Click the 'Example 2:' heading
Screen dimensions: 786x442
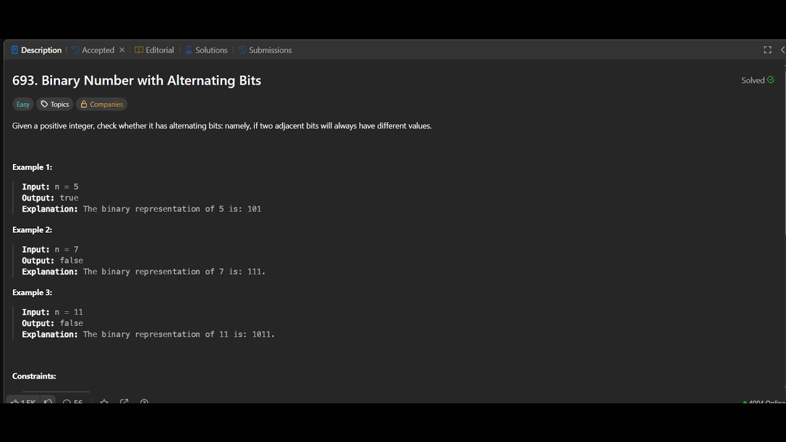pyautogui.click(x=32, y=230)
